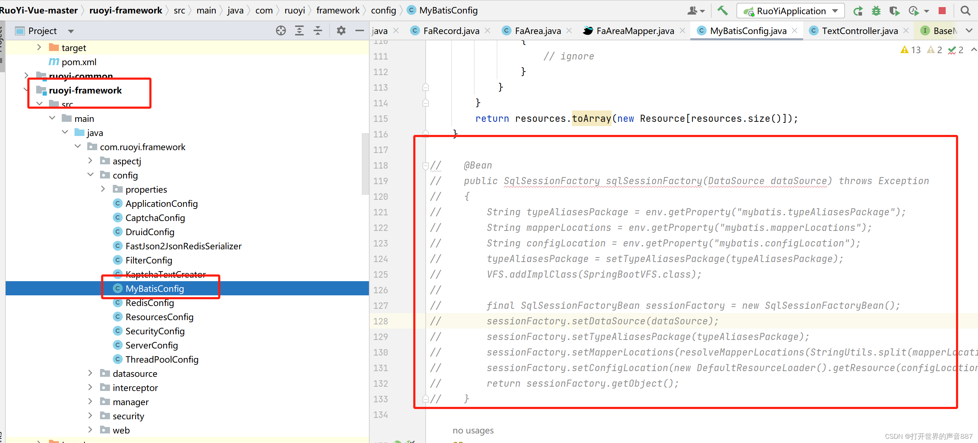Click the Search Everywhere magnifier icon
Screen dimensions: 978x443
[x=965, y=11]
